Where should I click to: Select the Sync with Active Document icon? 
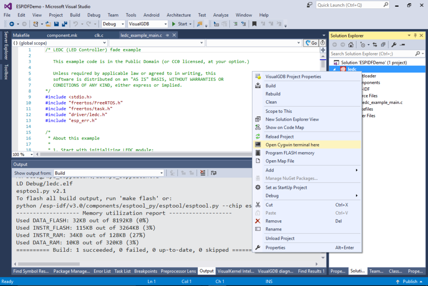pos(375,45)
